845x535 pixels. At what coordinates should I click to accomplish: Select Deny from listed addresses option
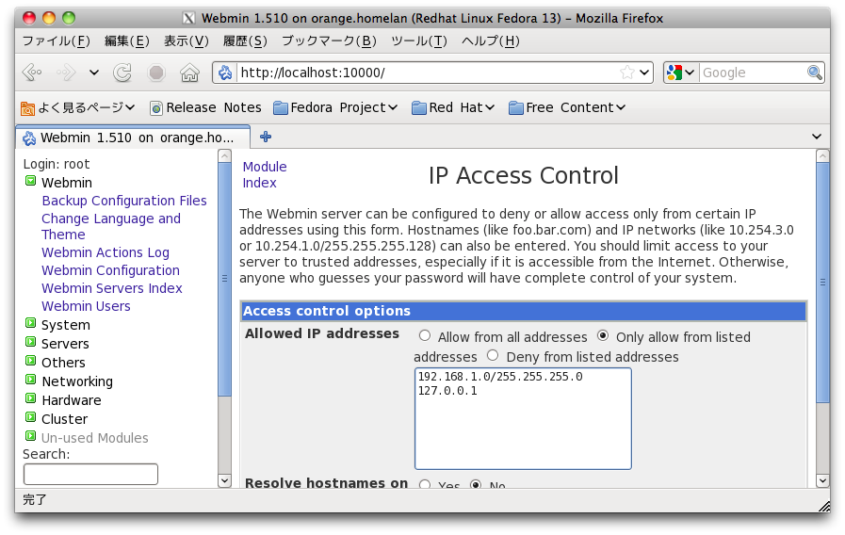(x=493, y=356)
